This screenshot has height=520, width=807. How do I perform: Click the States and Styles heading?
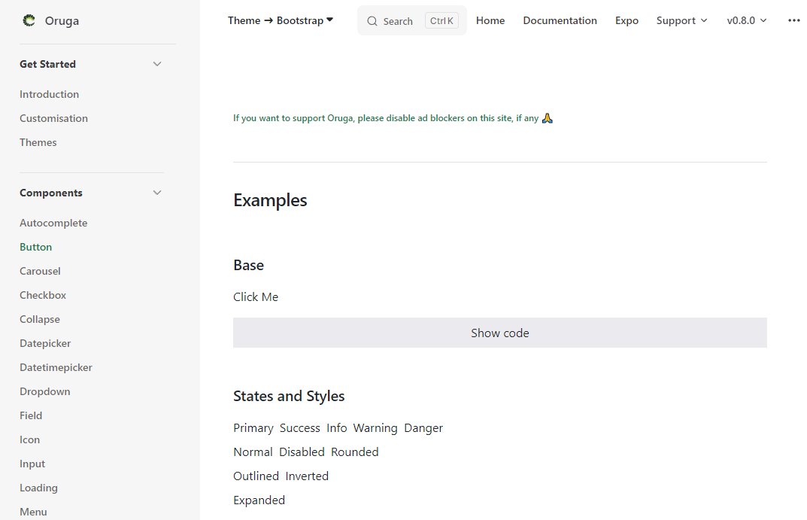click(289, 396)
